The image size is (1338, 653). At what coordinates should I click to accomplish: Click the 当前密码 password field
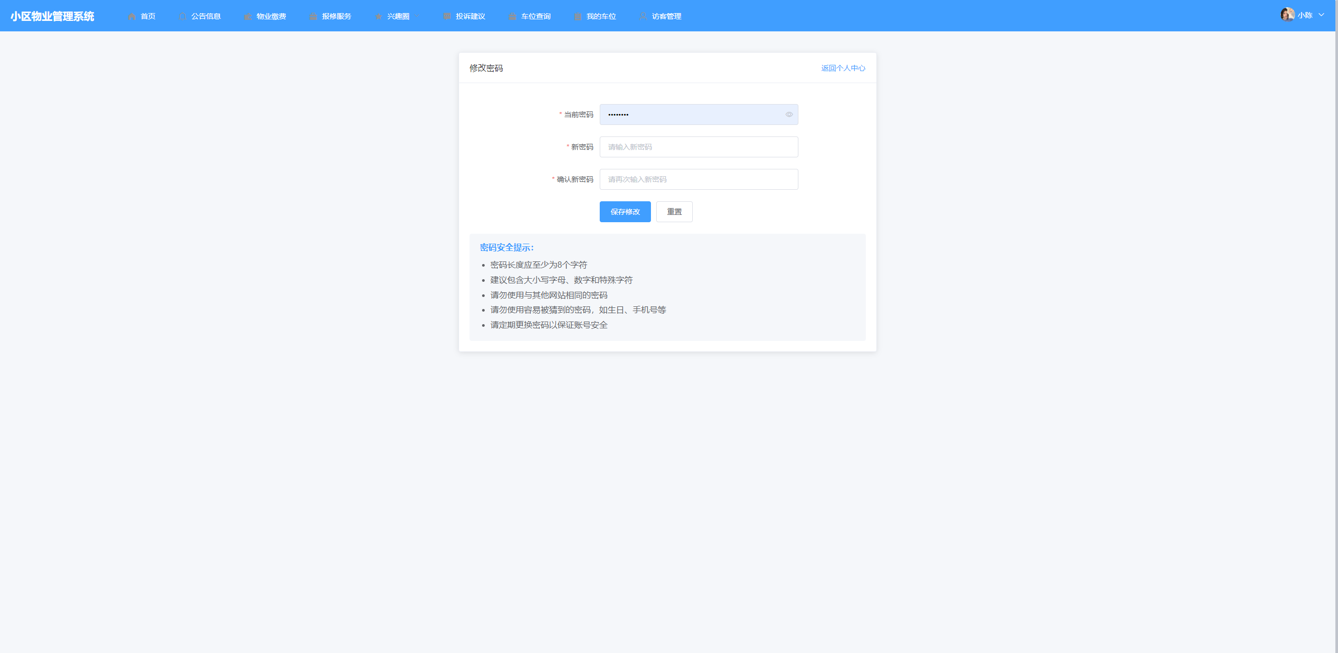(x=690, y=114)
